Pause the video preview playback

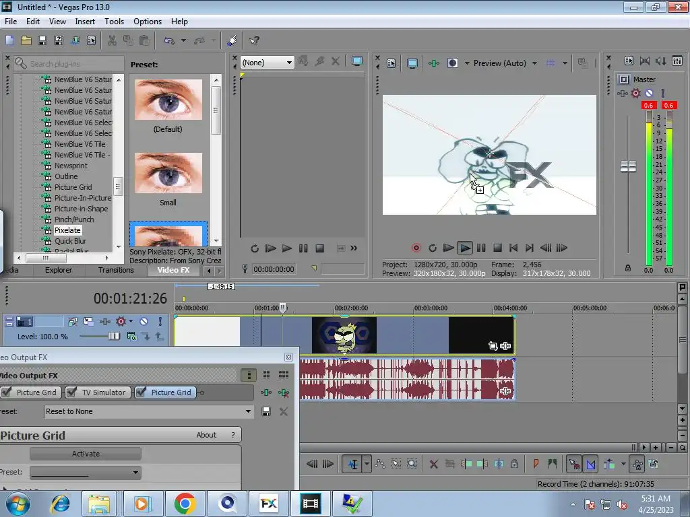pos(481,248)
